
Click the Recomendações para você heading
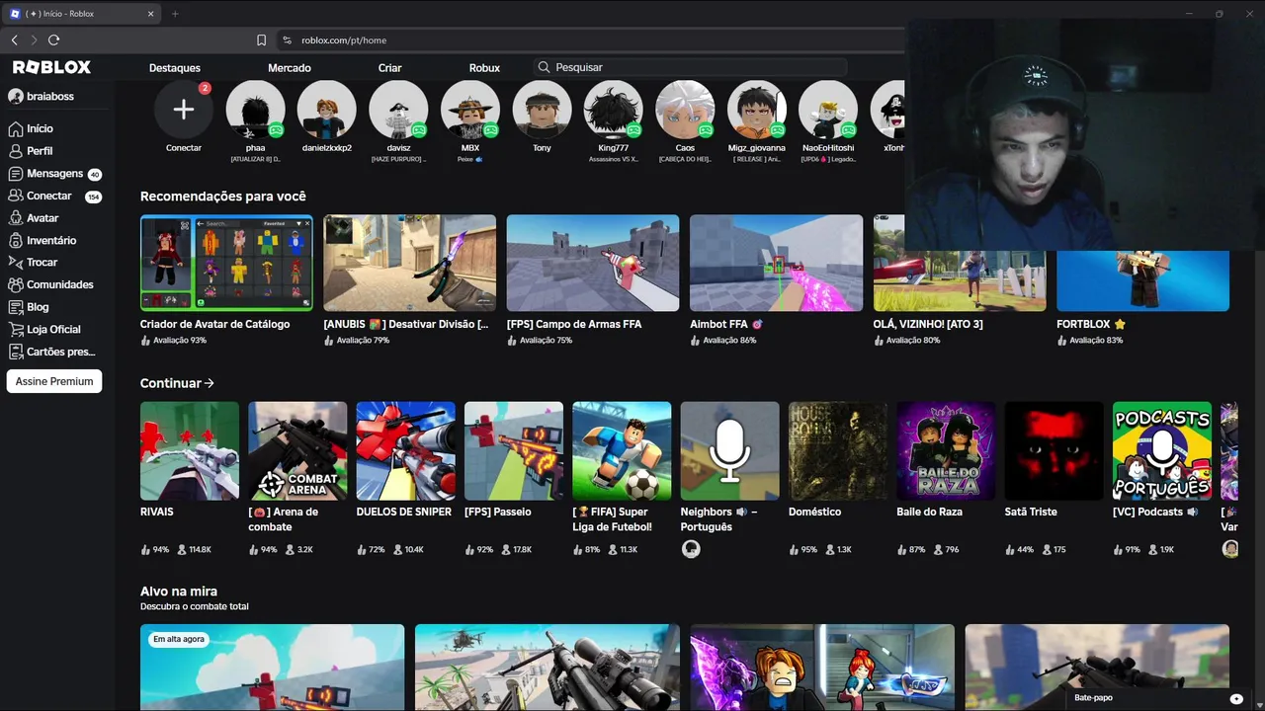[x=223, y=197]
